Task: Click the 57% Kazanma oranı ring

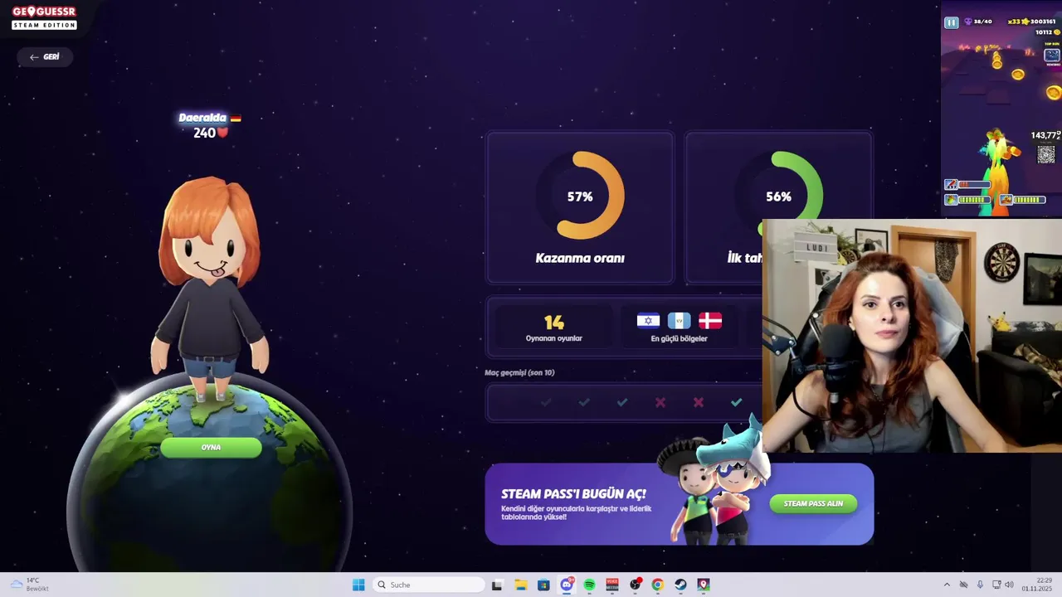Action: [580, 197]
